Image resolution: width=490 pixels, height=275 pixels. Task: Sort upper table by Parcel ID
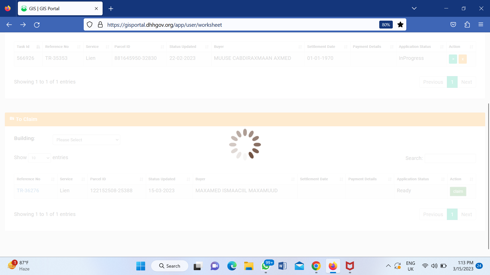139,47
